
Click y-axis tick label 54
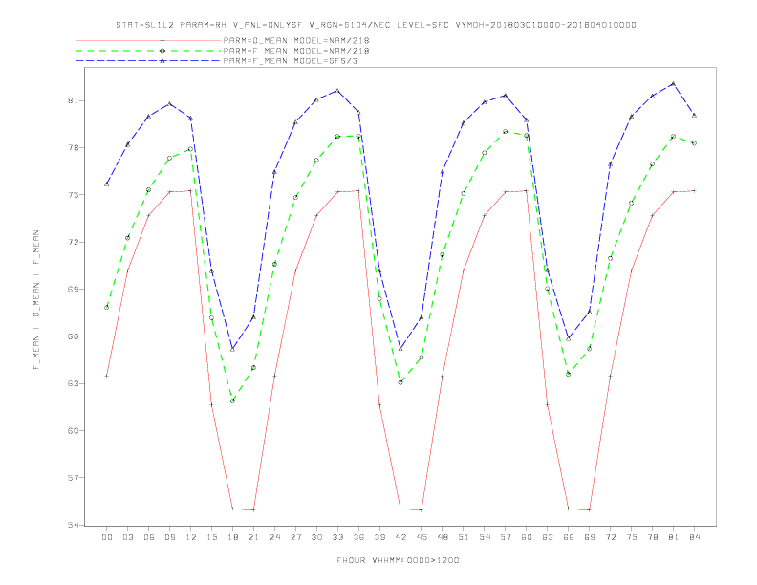[73, 525]
